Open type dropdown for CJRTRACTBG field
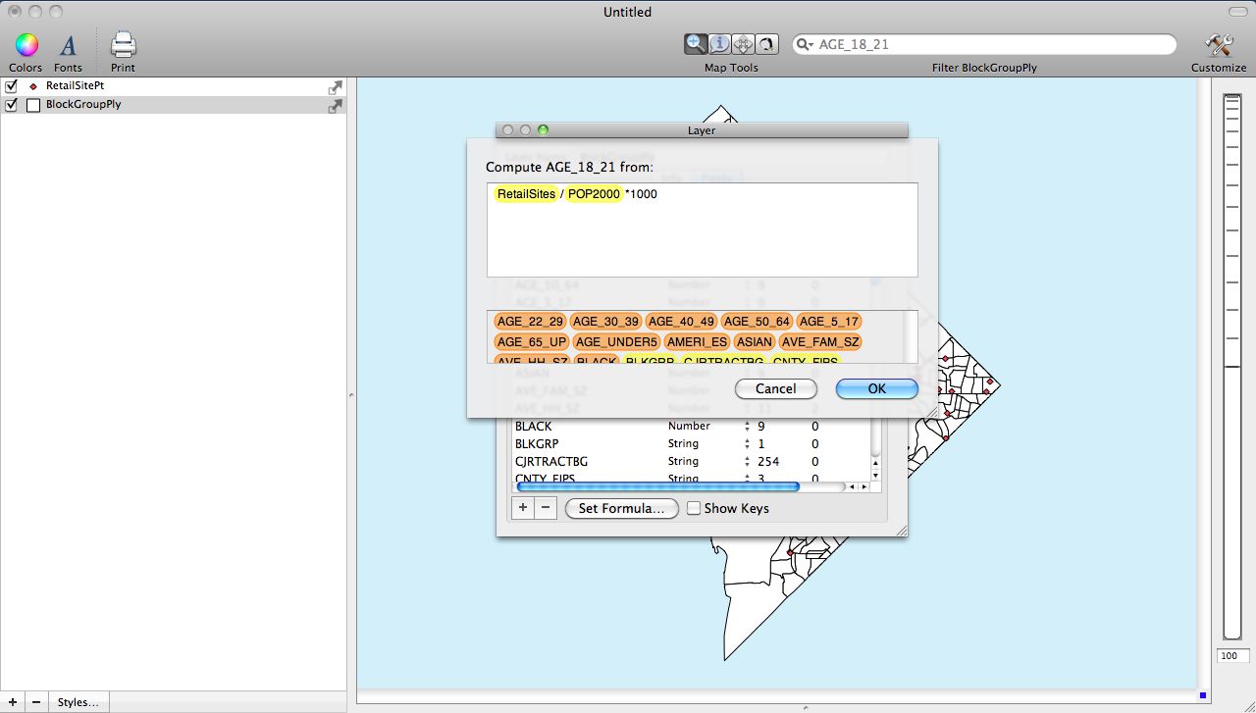This screenshot has width=1256, height=713. coord(747,462)
